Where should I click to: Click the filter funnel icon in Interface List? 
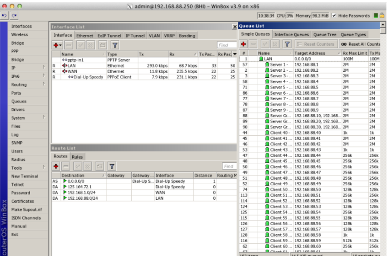[x=115, y=45]
